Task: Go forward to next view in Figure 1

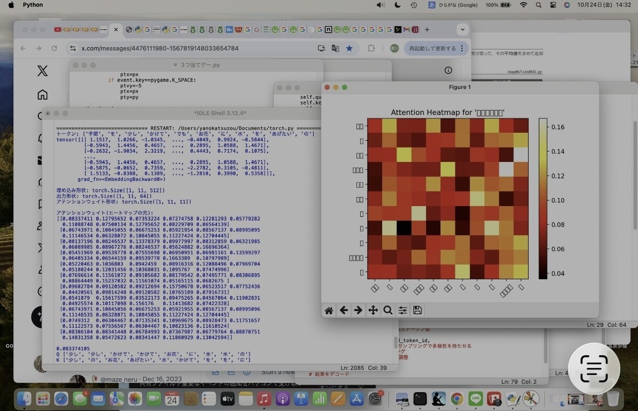Action: coord(358,310)
